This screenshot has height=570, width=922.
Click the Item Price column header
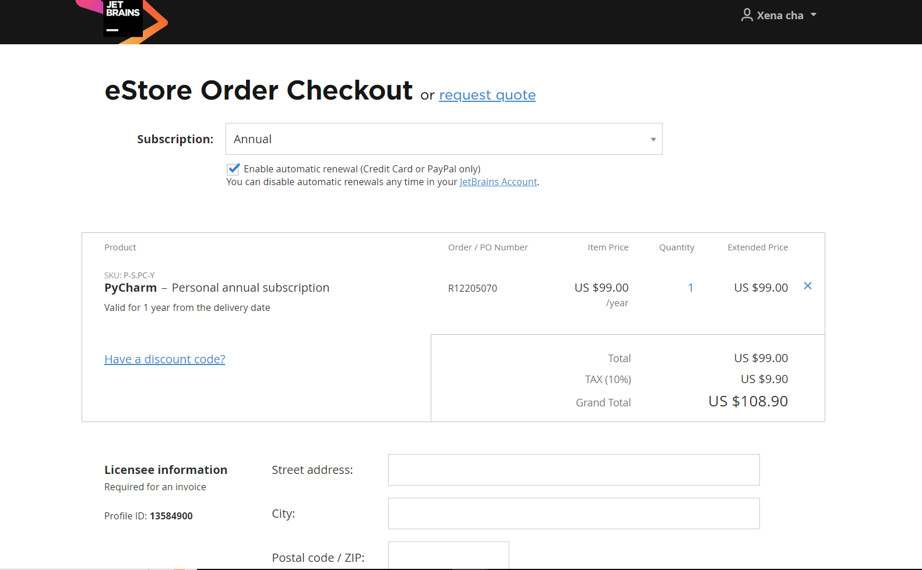pos(608,247)
